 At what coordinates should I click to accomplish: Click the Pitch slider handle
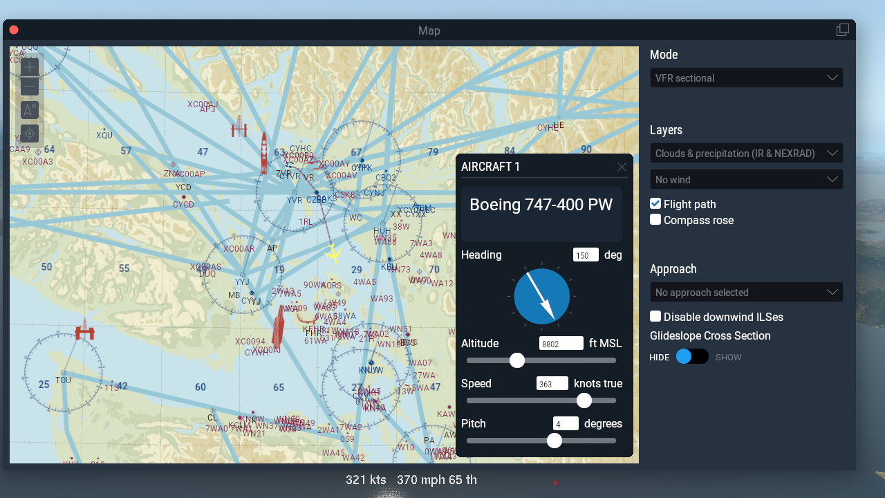point(555,441)
